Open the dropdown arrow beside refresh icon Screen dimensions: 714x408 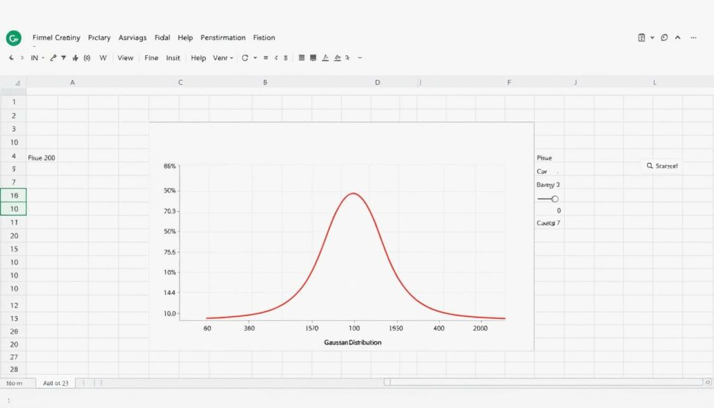coord(255,58)
